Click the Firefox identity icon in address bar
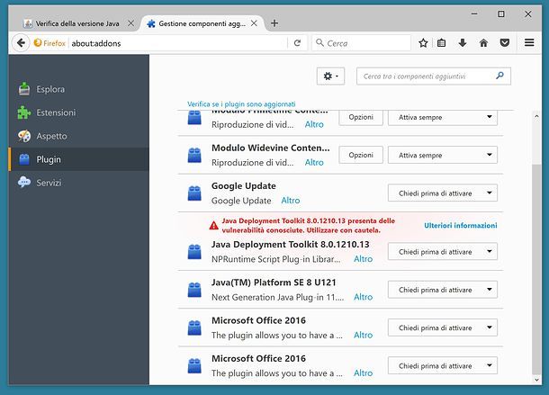 coord(38,43)
